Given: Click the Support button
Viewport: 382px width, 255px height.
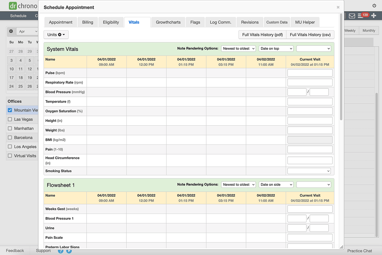Looking at the screenshot, I should click(x=43, y=251).
